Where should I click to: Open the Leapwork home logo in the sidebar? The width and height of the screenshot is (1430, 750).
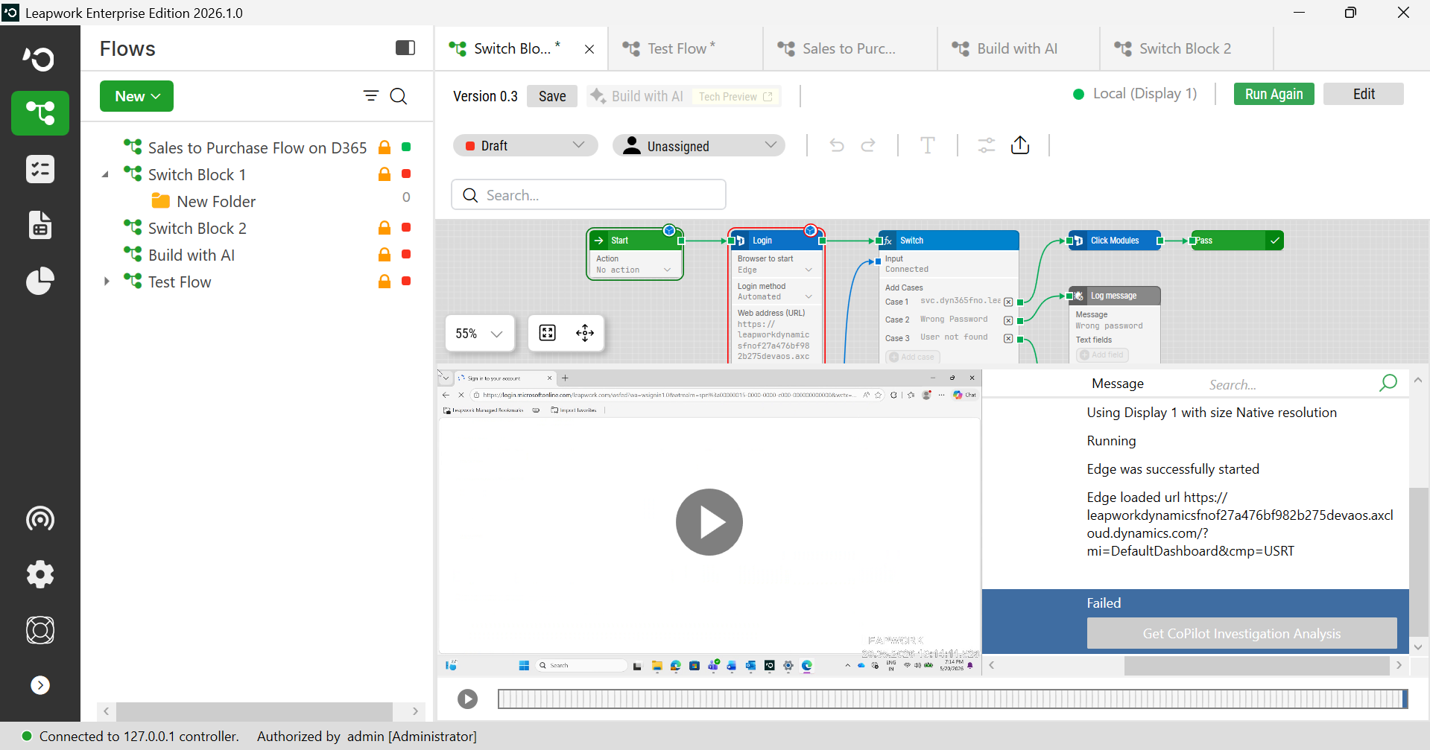[39, 58]
